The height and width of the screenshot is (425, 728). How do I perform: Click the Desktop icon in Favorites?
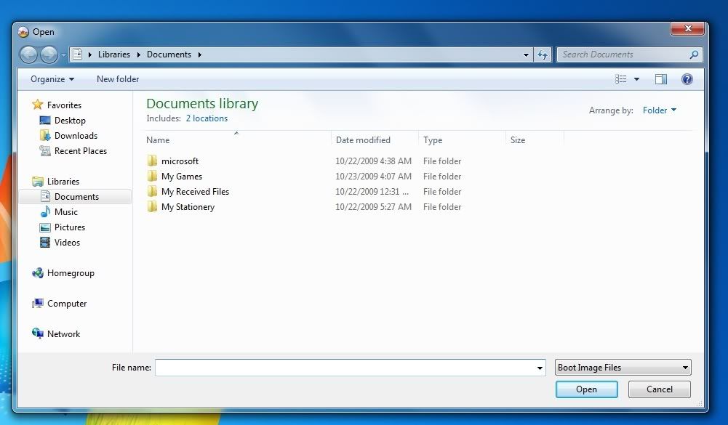click(x=45, y=120)
